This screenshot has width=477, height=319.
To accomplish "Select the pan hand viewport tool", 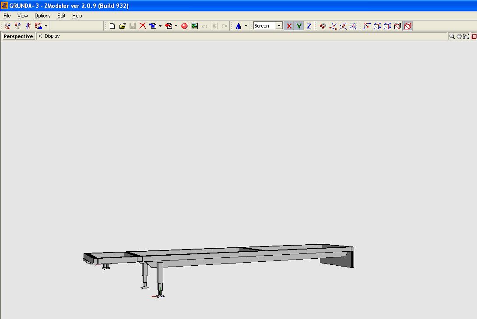I will [x=459, y=36].
